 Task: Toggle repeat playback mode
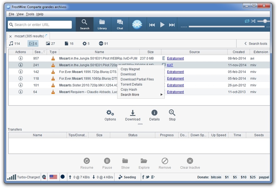pos(247,21)
